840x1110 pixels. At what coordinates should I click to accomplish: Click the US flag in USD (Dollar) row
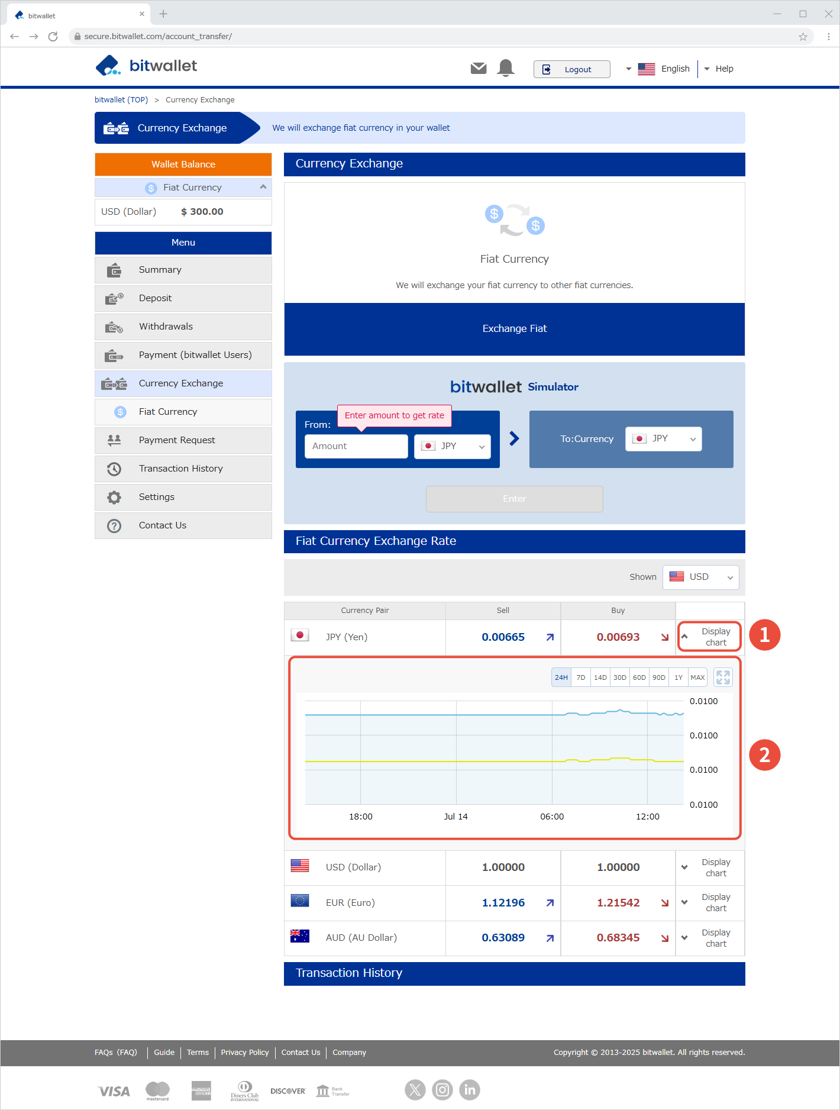(300, 866)
